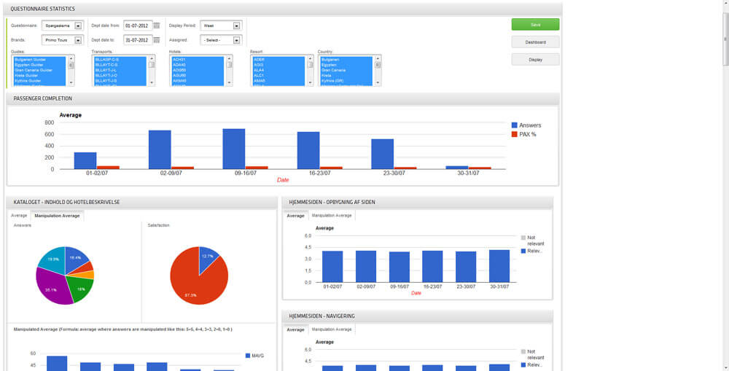Select Kreta Guider in Guides list
This screenshot has width=729, height=371.
40,75
